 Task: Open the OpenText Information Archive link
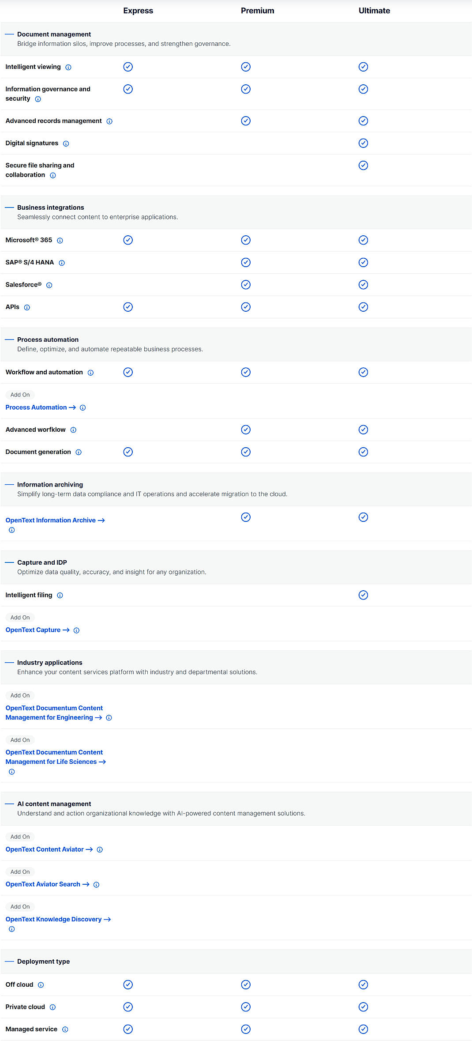[55, 520]
